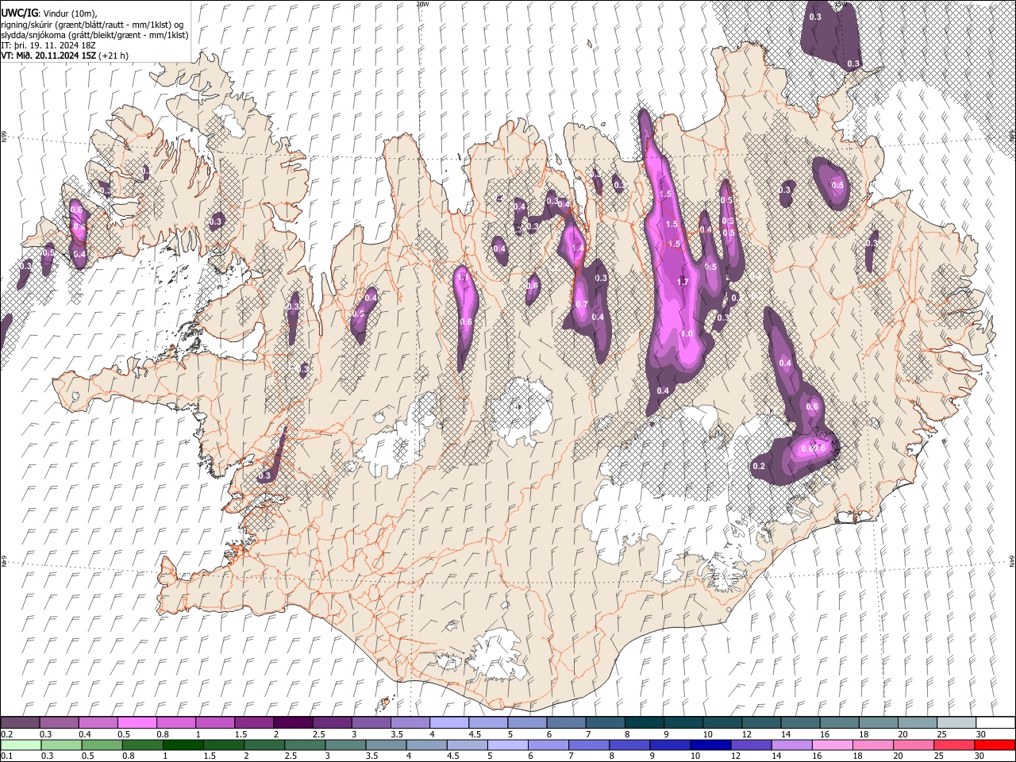Image resolution: width=1016 pixels, height=762 pixels.
Task: Pick the dark green lower legend swatch between 1 and 1.5
Action: (x=183, y=745)
